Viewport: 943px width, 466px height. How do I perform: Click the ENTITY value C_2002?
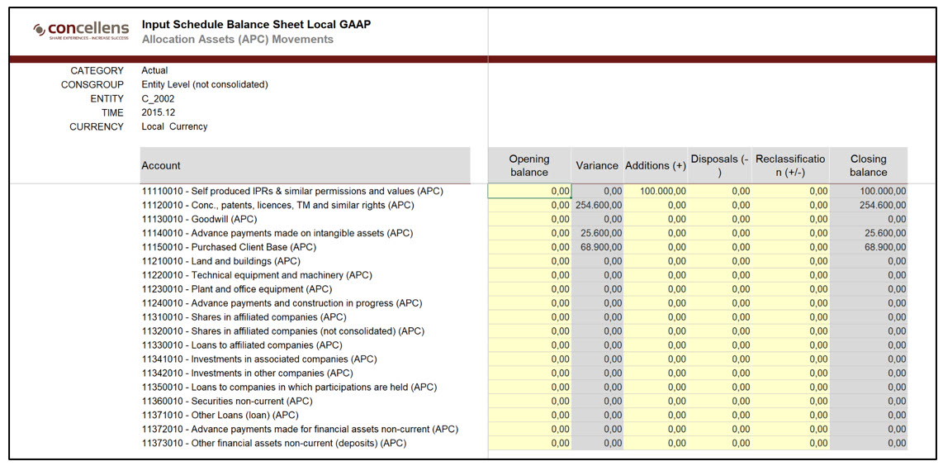(x=158, y=98)
